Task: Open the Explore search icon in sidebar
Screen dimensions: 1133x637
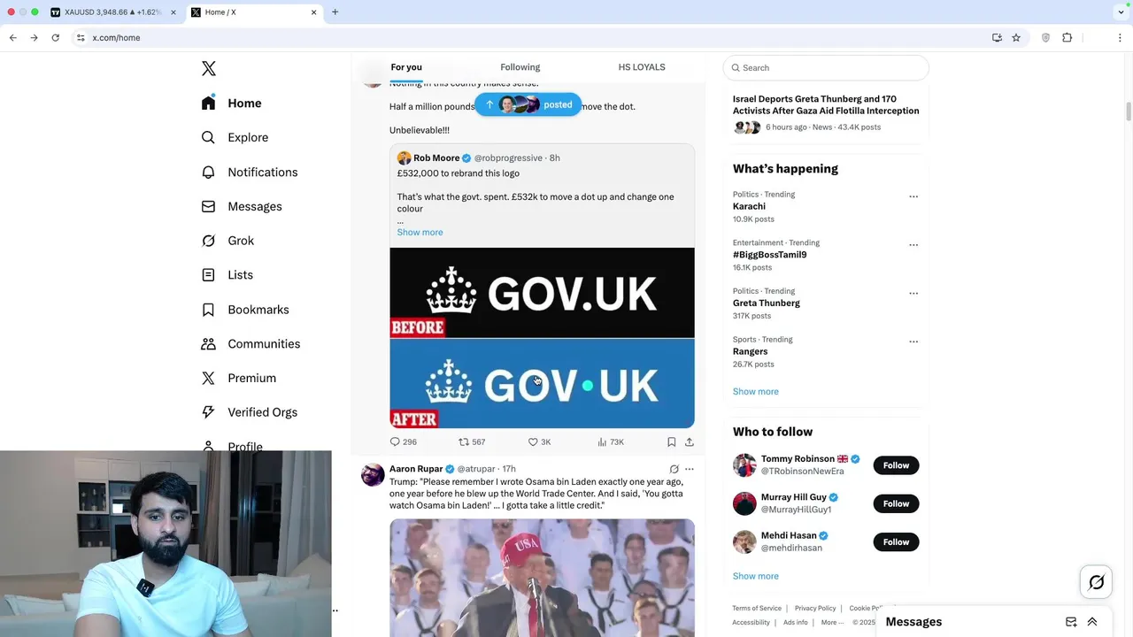Action: pos(208,138)
